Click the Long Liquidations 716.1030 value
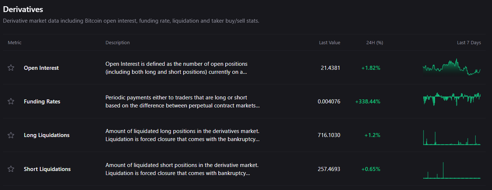Screen dimensions: 492x190 click(x=329, y=135)
